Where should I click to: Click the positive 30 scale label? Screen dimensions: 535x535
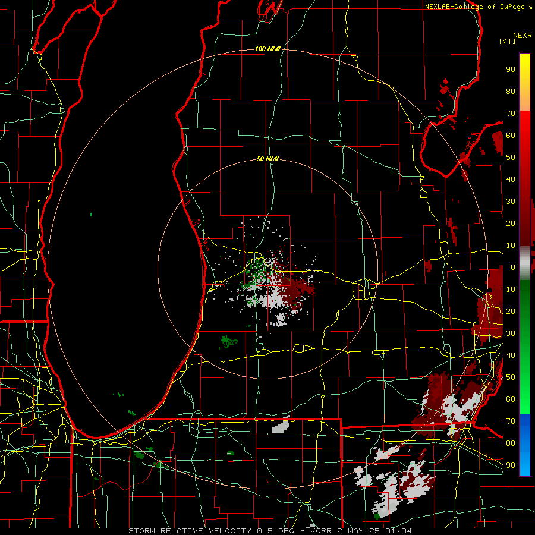coord(511,202)
